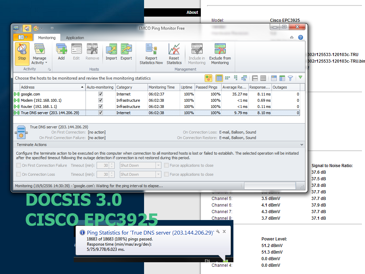Screen dimensions: 365x274
Task: Enable On First Connection Failure checkbox
Action: coord(19,165)
